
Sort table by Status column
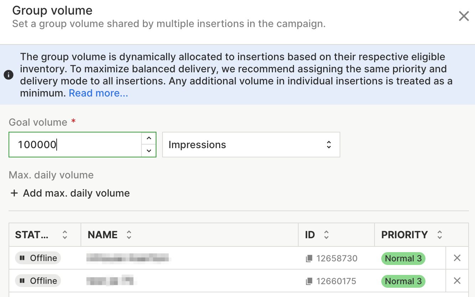pyautogui.click(x=64, y=235)
